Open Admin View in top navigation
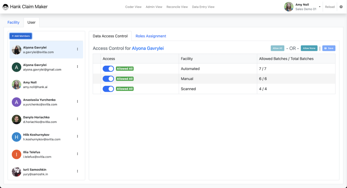Image resolution: width=347 pixels, height=188 pixels. pos(154,7)
